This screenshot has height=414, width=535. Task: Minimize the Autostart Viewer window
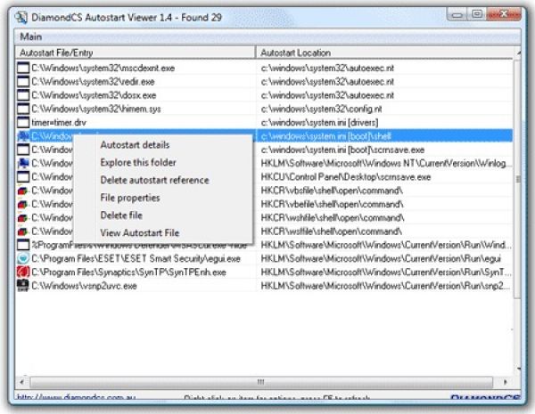coord(457,14)
